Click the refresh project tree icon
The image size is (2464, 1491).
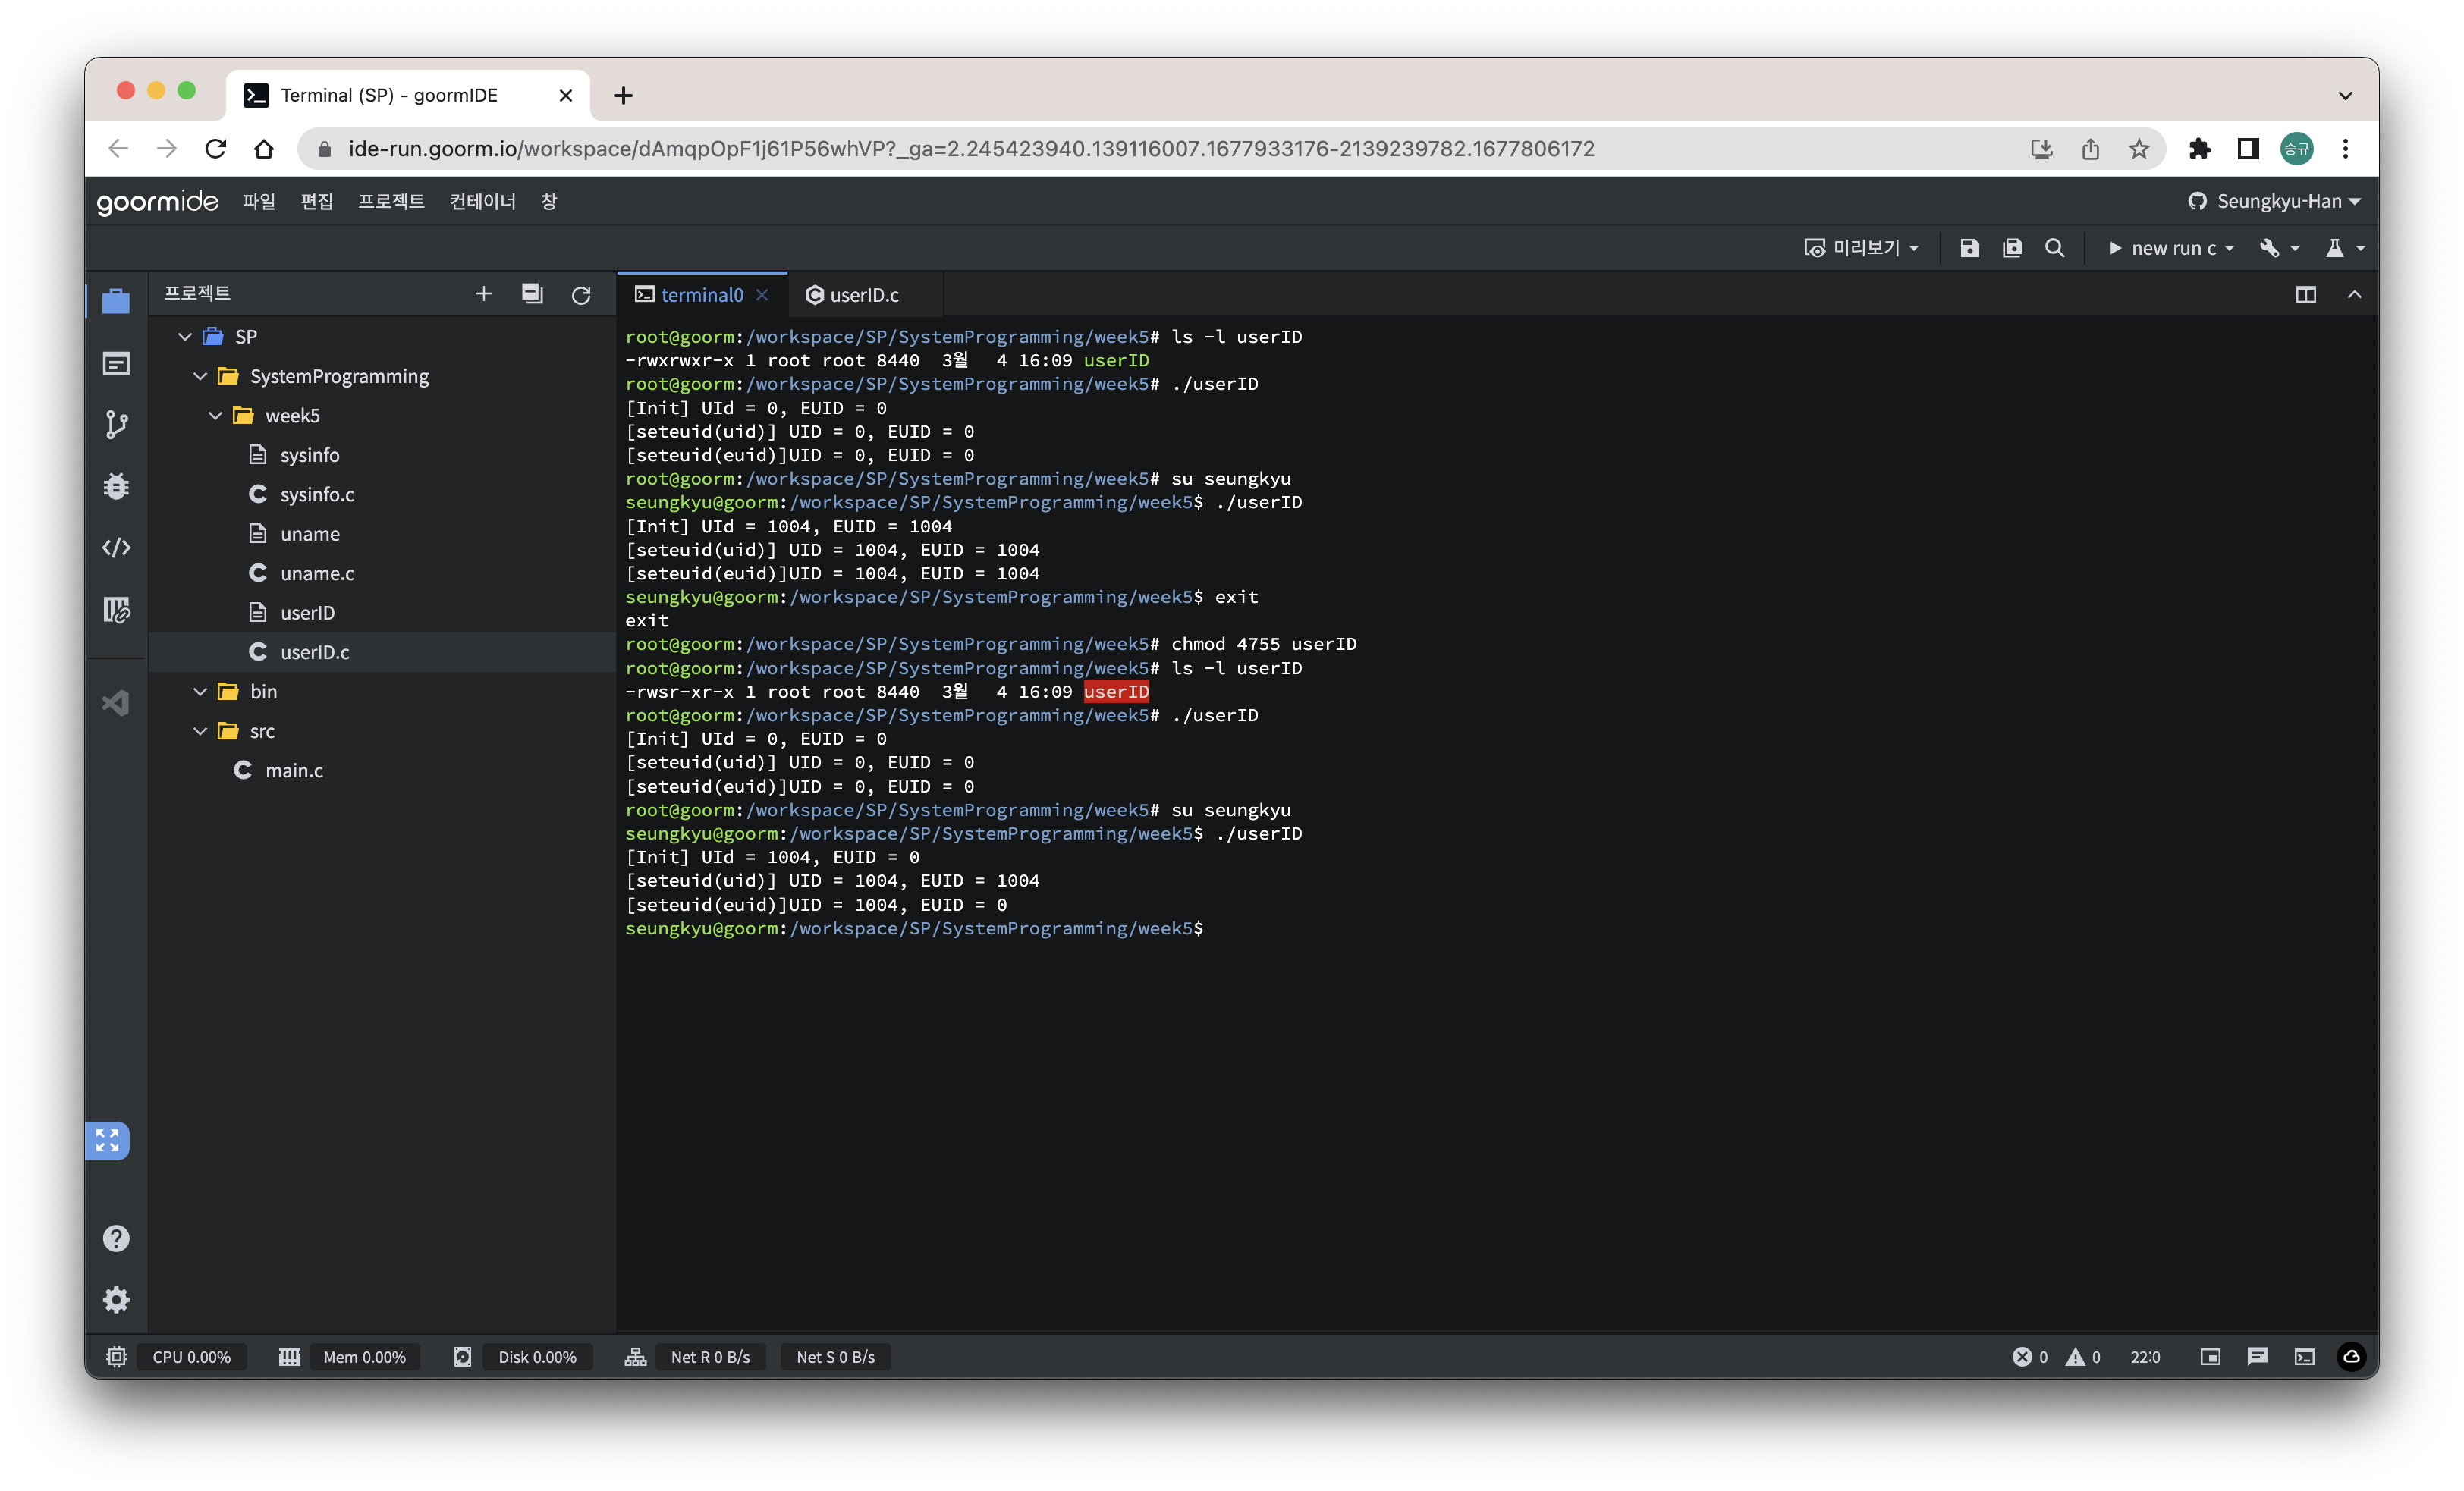click(x=581, y=295)
